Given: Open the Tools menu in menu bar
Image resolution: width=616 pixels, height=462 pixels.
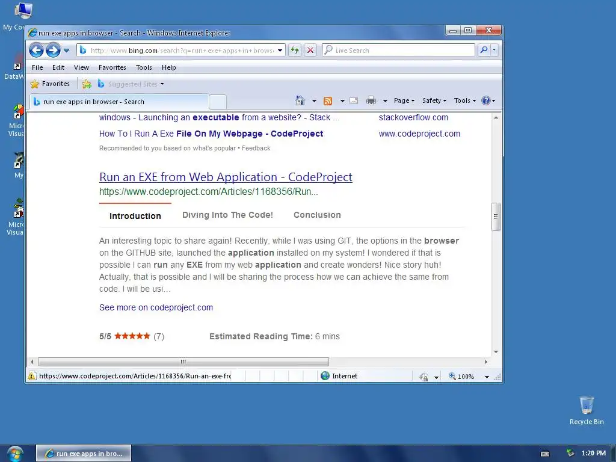Looking at the screenshot, I should (x=144, y=67).
